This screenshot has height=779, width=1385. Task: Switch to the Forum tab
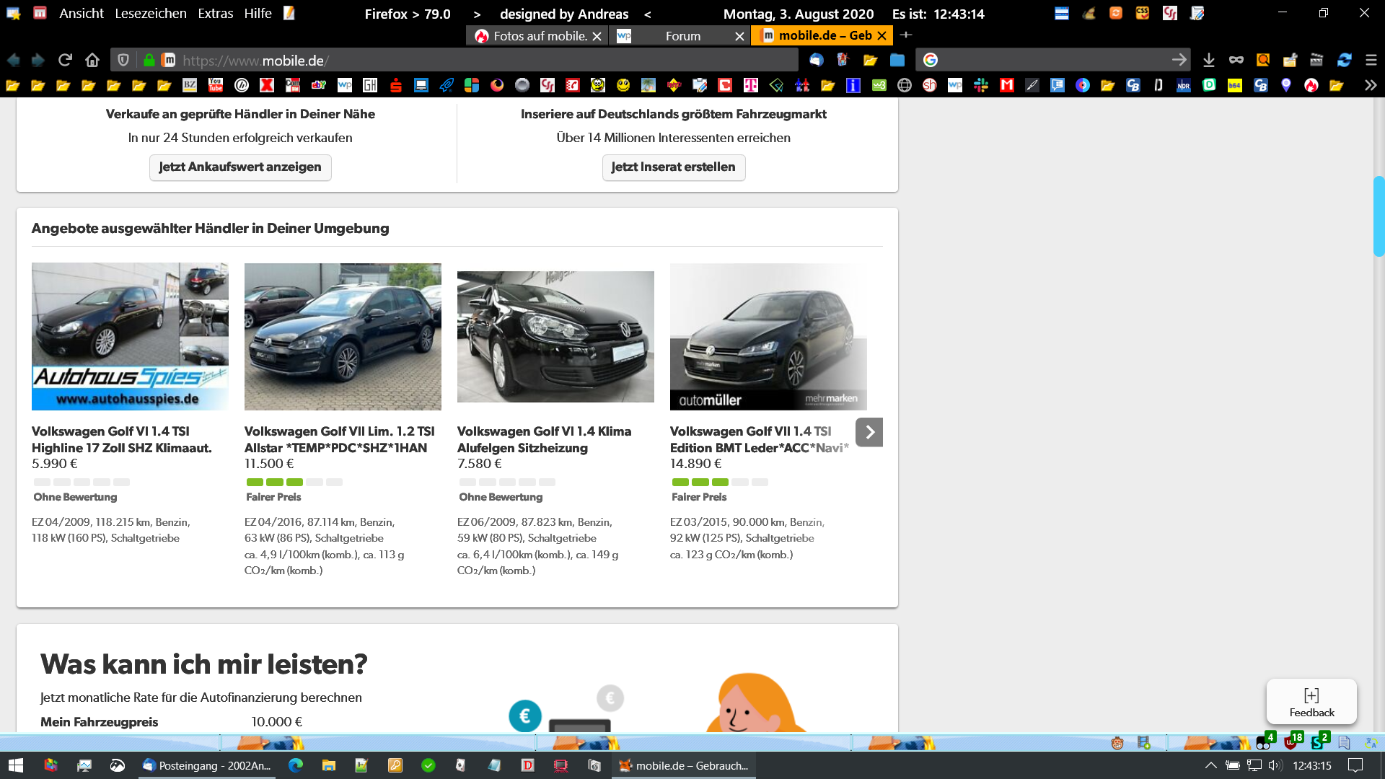tap(682, 35)
